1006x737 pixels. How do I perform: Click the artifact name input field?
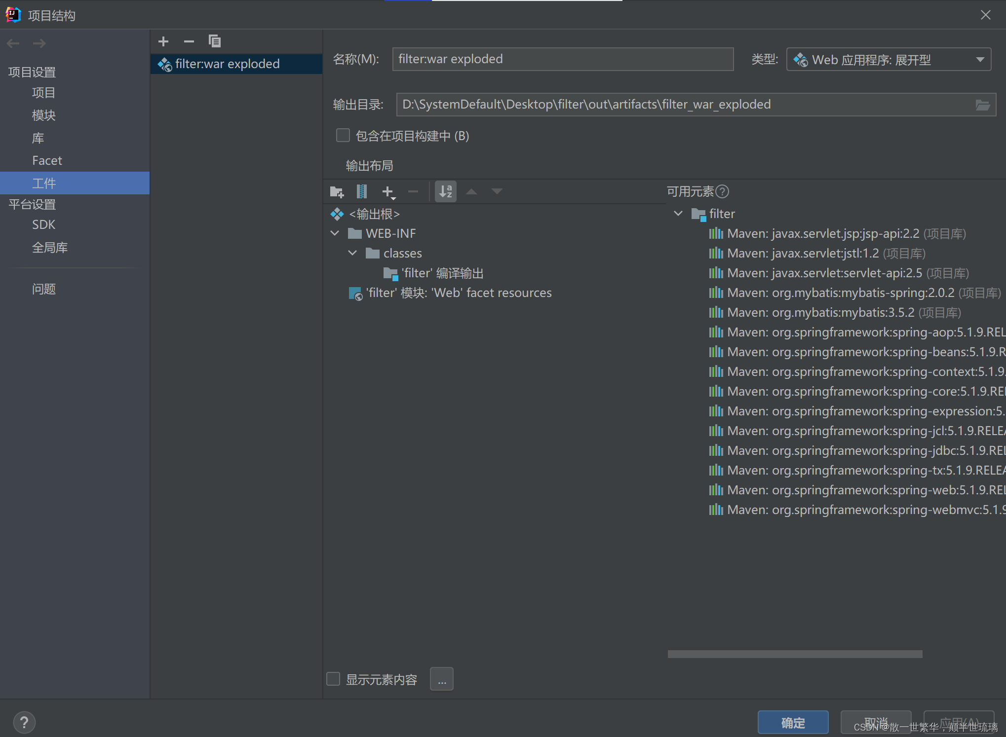coord(563,59)
